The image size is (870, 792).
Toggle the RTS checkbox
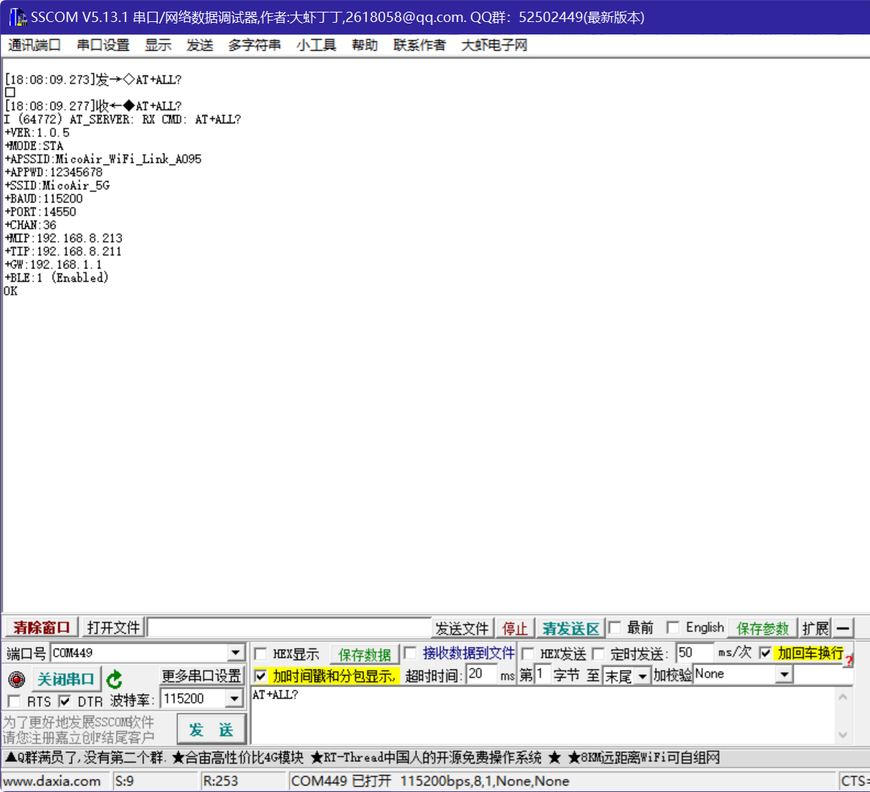(15, 701)
